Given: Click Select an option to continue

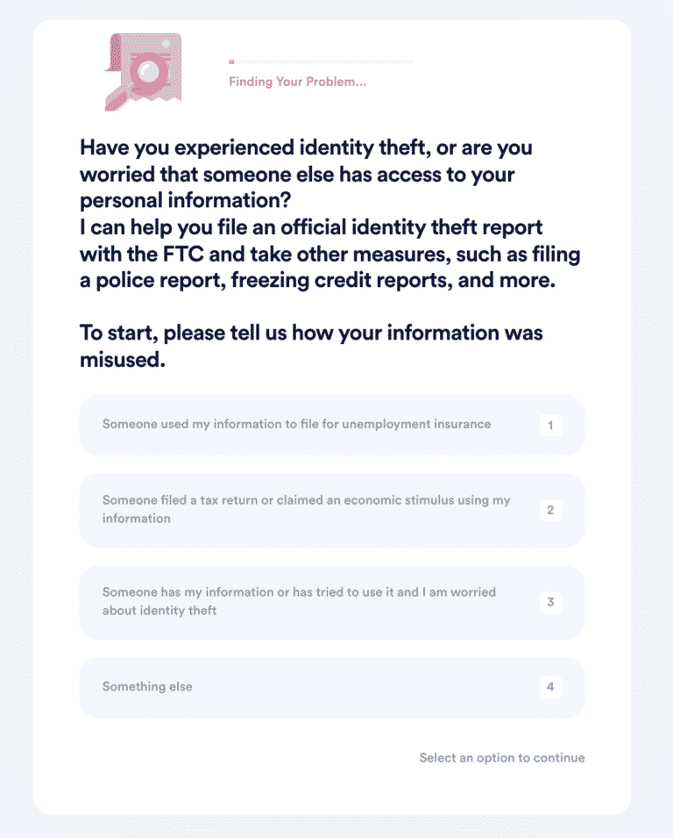Looking at the screenshot, I should [x=502, y=757].
